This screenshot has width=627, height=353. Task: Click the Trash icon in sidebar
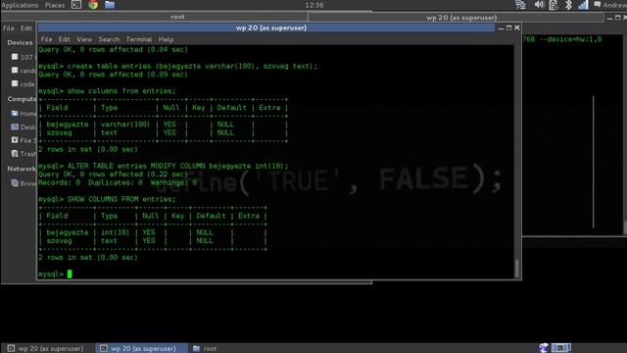point(15,153)
